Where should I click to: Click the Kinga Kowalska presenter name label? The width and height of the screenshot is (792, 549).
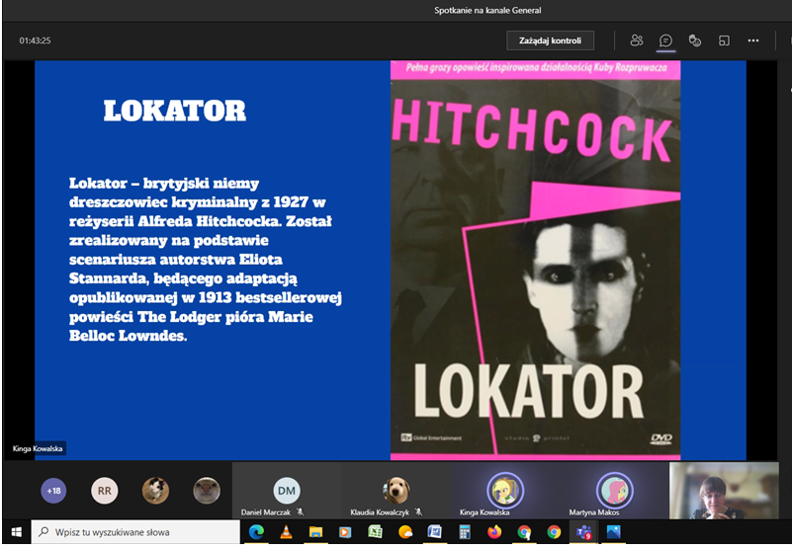coord(38,448)
